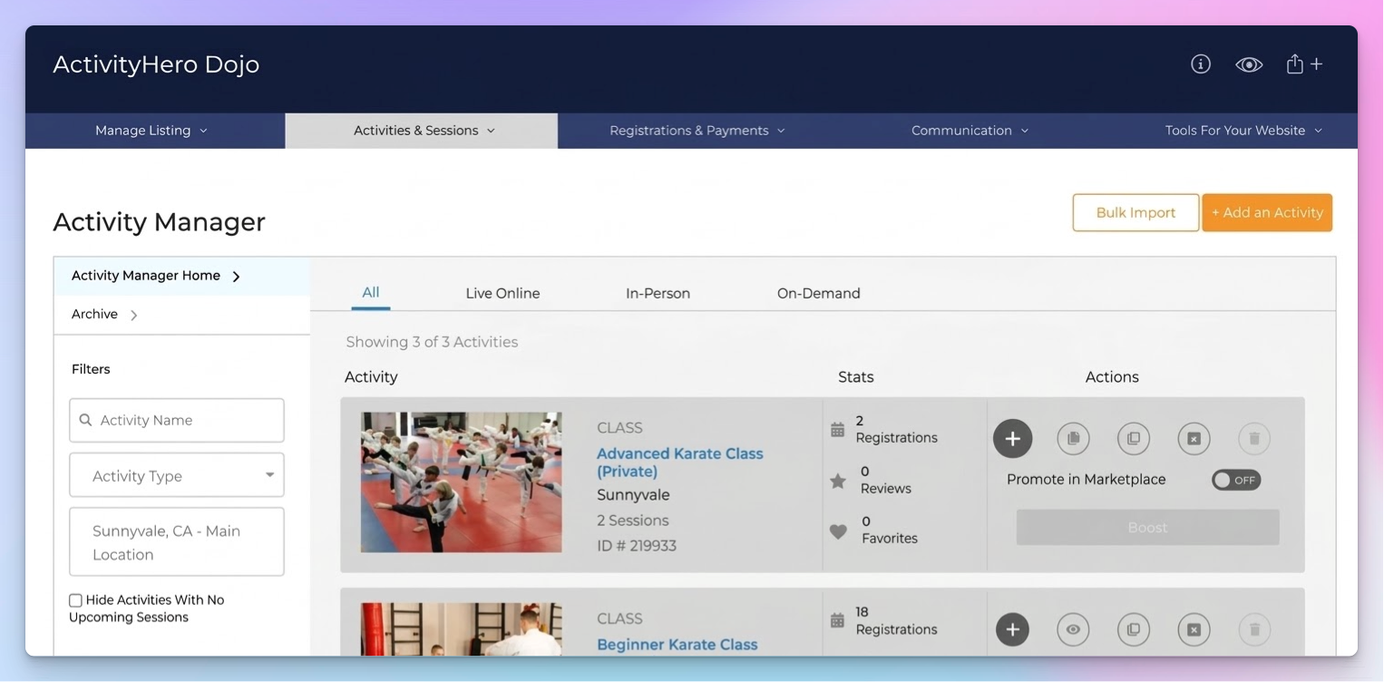Click the heart icon beside 0 Favorites
Viewport: 1384px width, 682px height.
838,531
